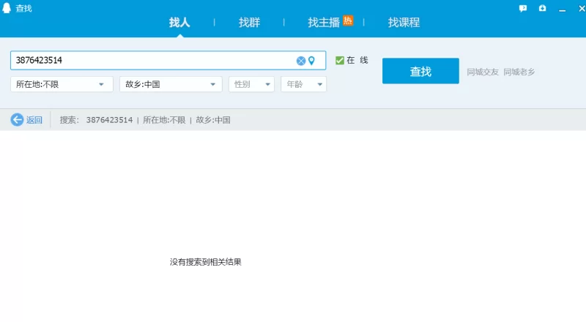Click the orange 热 badge icon
Viewport: 586px width, 322px height.
pyautogui.click(x=348, y=20)
